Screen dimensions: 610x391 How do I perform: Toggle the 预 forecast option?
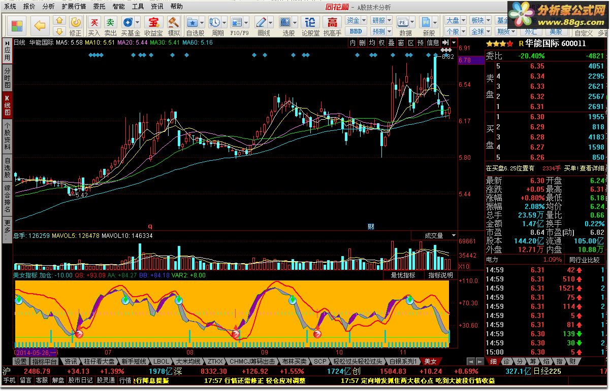[x=421, y=43]
